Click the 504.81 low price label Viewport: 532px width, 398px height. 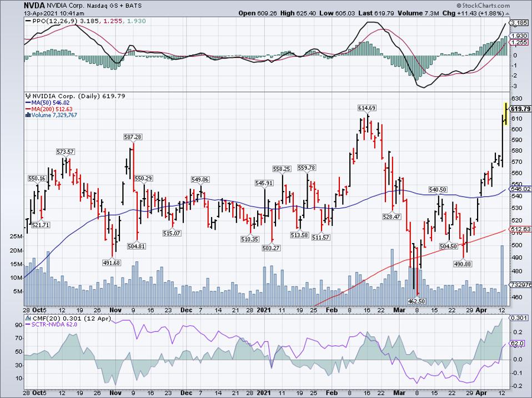(x=137, y=246)
